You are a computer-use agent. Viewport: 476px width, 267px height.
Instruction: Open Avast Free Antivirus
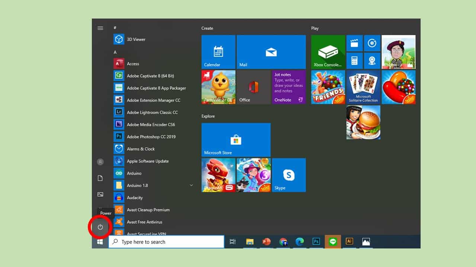tap(154, 222)
